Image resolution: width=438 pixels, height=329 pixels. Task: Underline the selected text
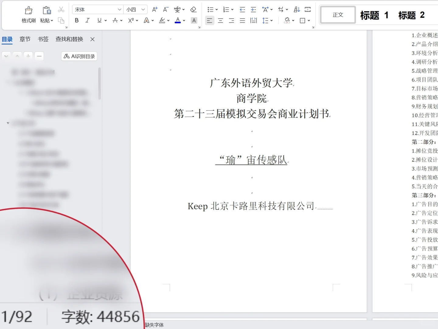tap(99, 20)
